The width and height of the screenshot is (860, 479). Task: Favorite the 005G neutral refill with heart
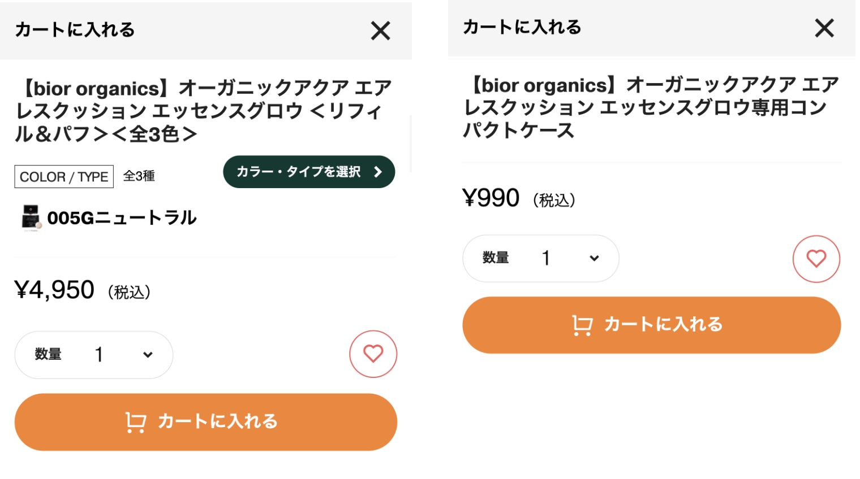coord(373,354)
